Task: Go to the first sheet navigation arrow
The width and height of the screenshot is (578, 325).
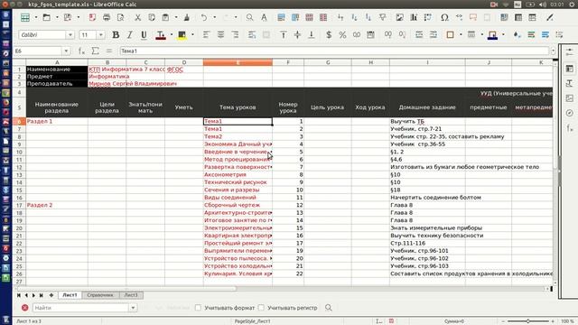Action: pos(19,295)
